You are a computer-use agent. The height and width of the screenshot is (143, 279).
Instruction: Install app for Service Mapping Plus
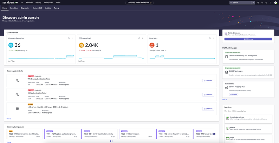coord(233,95)
